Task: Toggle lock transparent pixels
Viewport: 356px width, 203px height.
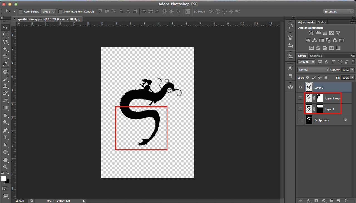Action: point(308,78)
